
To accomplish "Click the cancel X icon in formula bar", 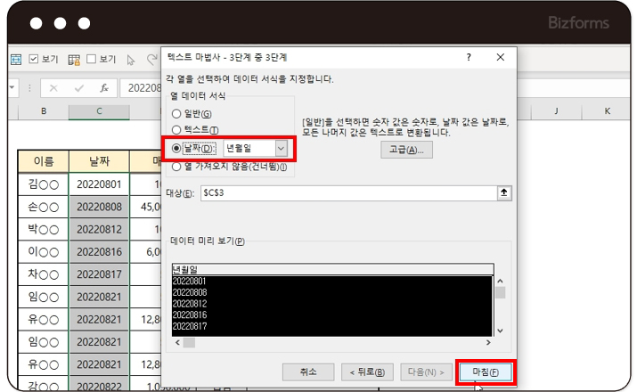I will tap(53, 88).
